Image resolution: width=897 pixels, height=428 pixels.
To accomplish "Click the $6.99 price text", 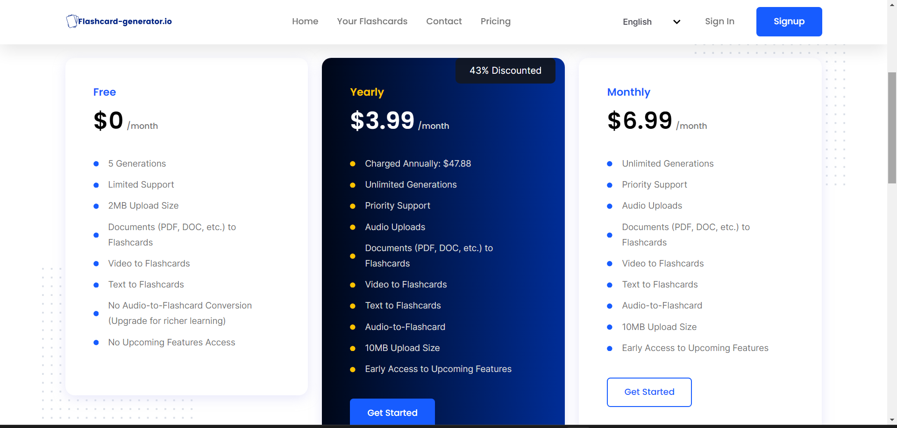I will tap(640, 121).
